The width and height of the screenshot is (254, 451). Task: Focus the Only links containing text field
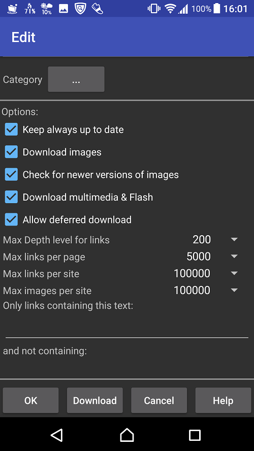(x=127, y=326)
